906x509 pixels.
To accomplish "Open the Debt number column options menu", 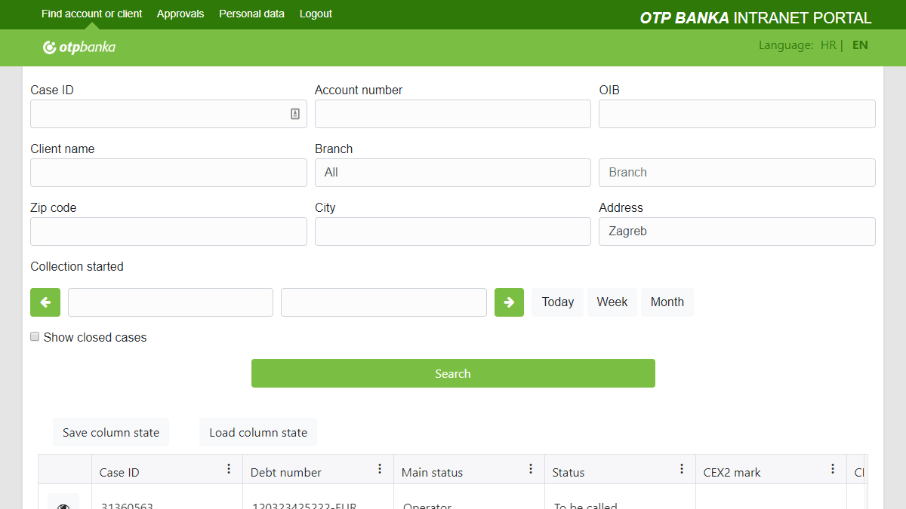I will pos(380,469).
